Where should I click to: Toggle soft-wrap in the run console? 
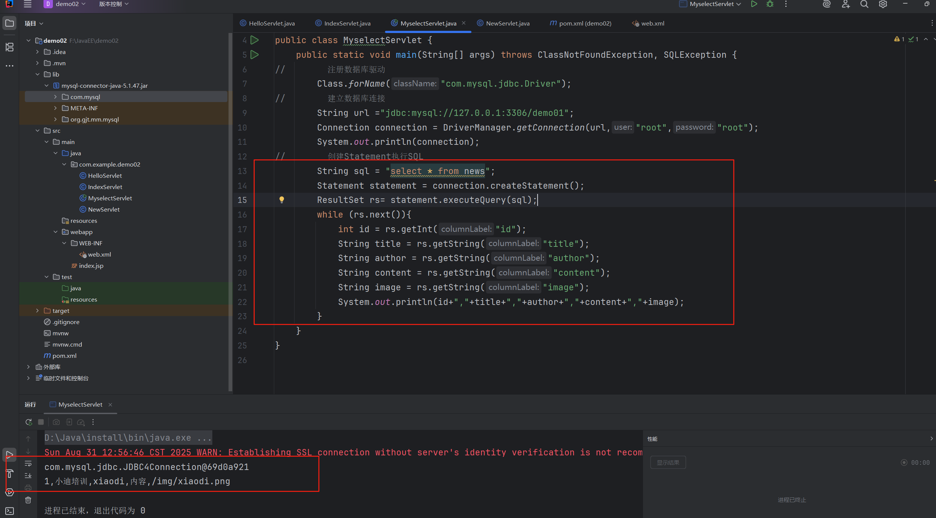click(x=28, y=464)
